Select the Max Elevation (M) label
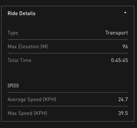Viewport: 137px width, 128px height. [x=28, y=47]
